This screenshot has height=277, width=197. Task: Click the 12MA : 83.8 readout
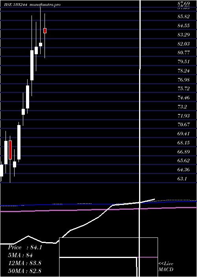click(25, 263)
